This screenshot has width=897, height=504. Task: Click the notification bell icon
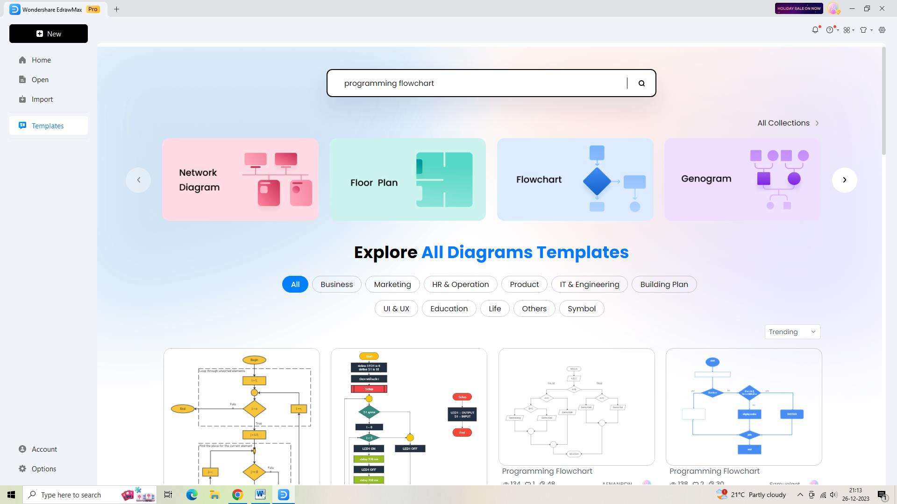(x=815, y=29)
